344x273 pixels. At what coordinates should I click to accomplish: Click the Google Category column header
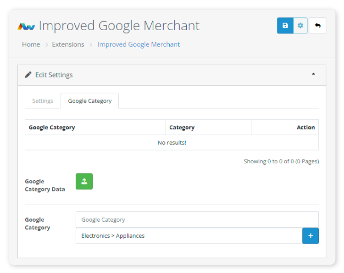click(x=52, y=128)
